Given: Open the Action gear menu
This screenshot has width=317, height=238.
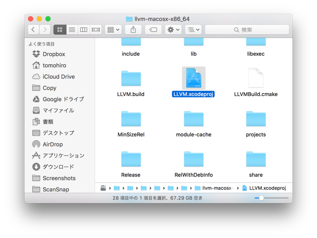Looking at the screenshot, I should 173,30.
